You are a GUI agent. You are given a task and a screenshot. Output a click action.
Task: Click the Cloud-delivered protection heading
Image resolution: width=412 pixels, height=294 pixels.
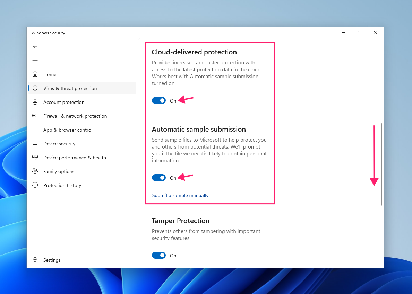tap(194, 52)
